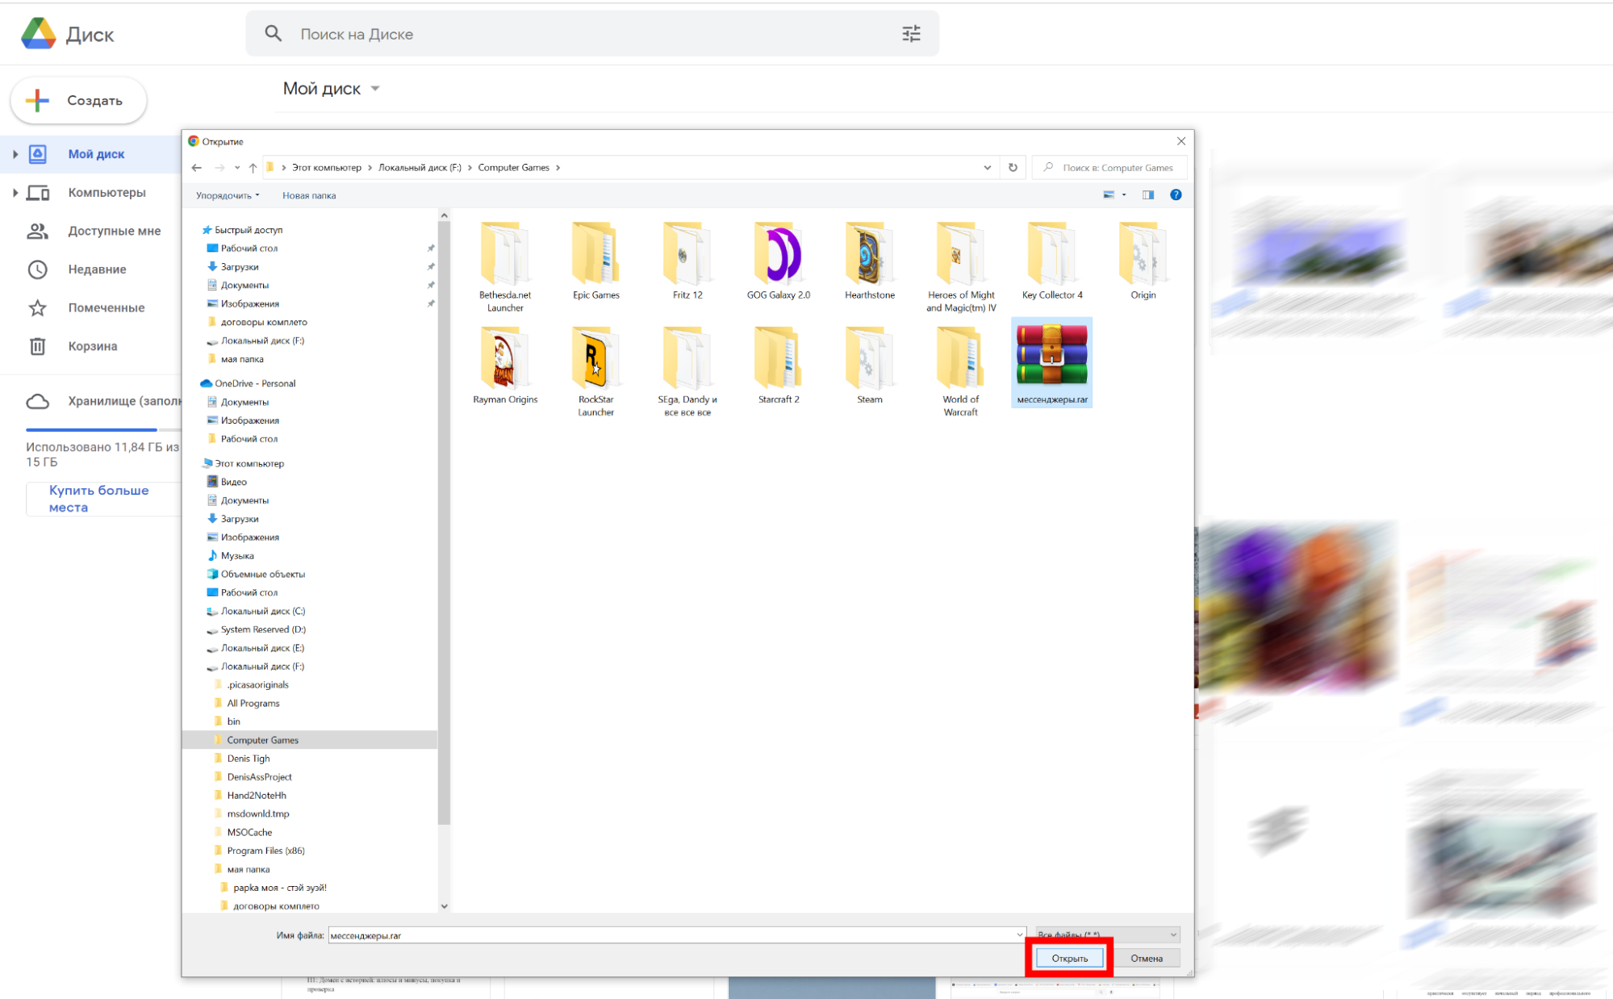This screenshot has width=1613, height=999.
Task: Expand Компьютеры in Drive sidebar
Action: pos(15,193)
